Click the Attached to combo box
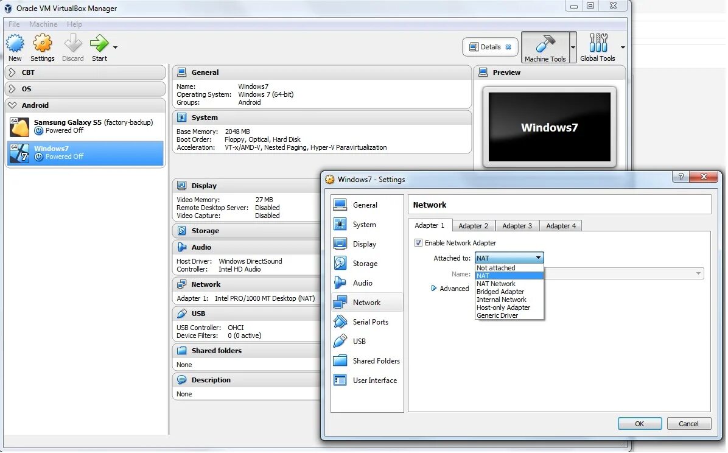Image resolution: width=728 pixels, height=453 pixels. point(509,258)
